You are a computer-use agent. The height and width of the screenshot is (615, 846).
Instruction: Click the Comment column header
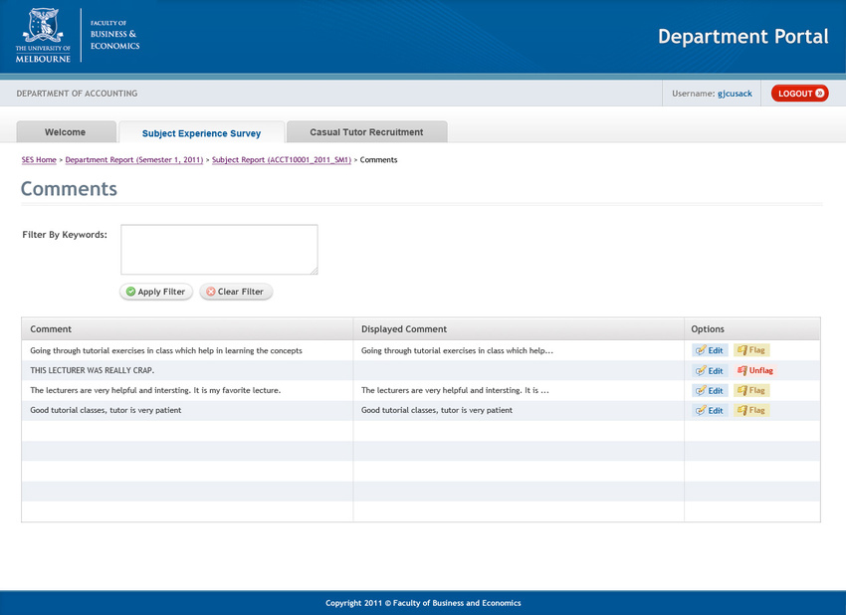187,329
